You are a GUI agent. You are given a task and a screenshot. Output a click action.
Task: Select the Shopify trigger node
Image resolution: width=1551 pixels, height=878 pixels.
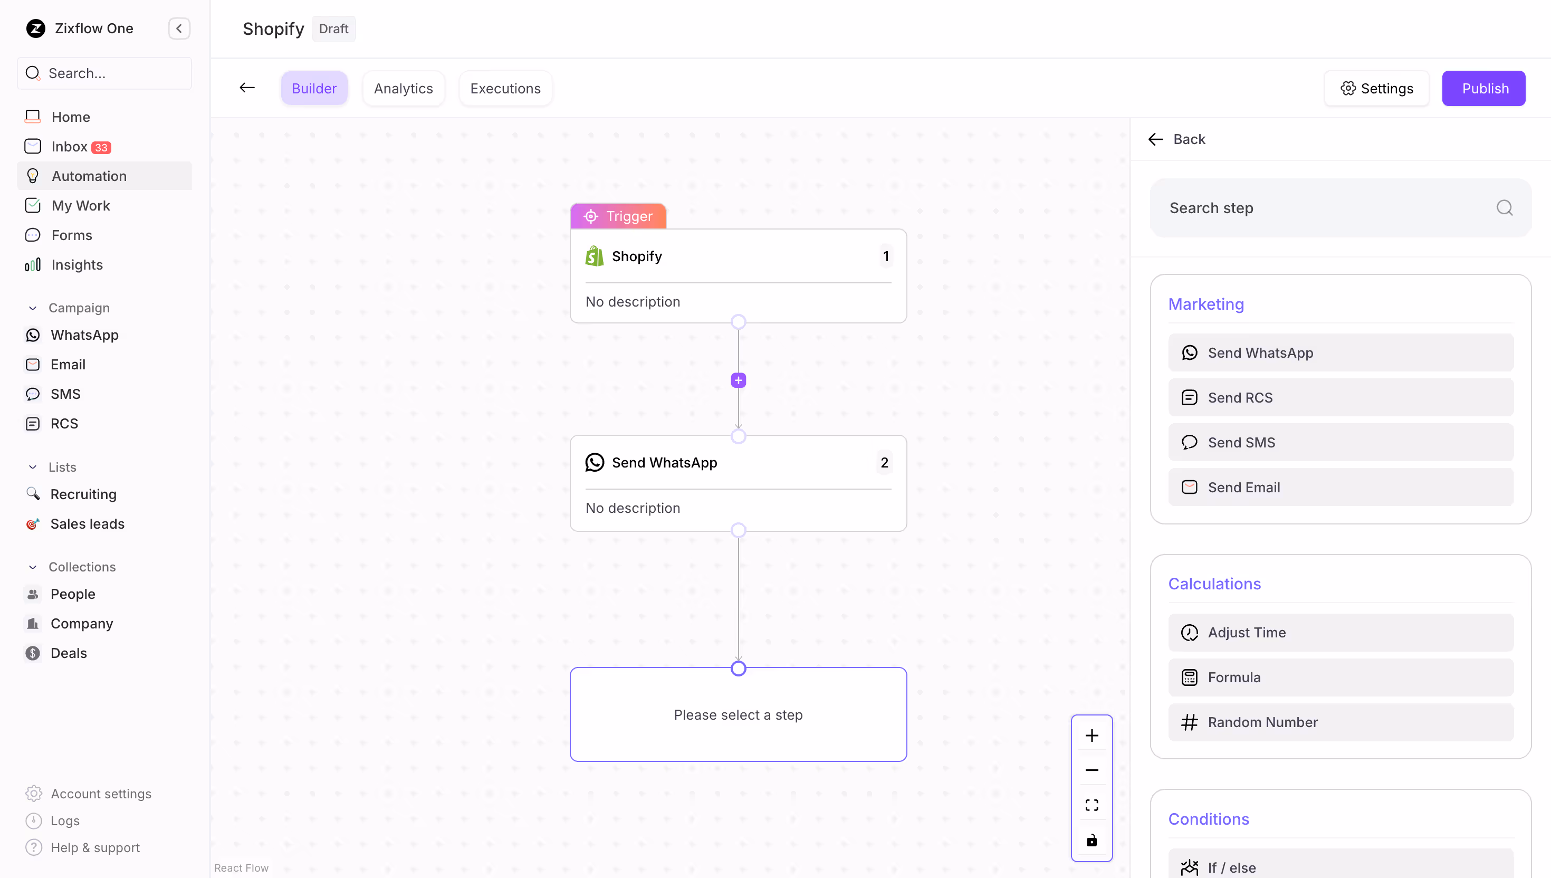tap(738, 275)
